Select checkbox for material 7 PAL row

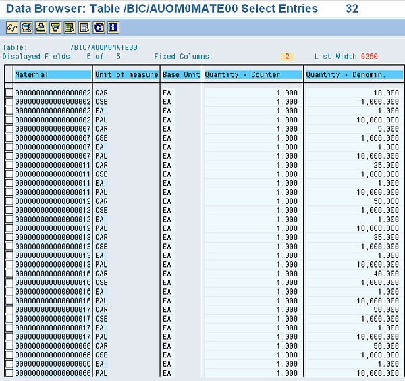click(9, 156)
